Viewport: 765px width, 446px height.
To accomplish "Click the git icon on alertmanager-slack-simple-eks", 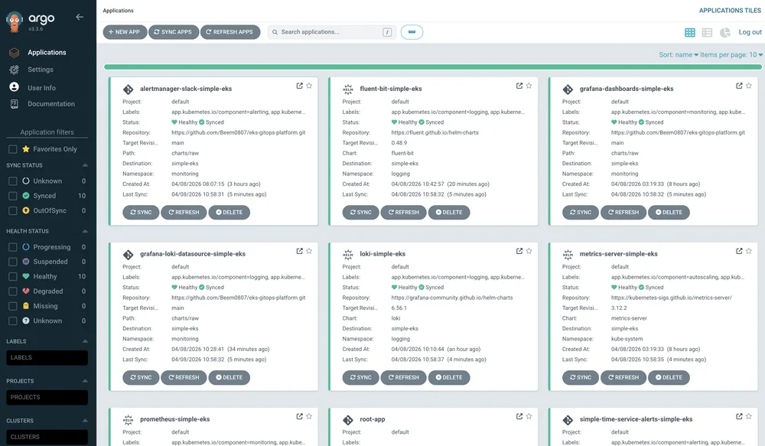I will pos(129,90).
